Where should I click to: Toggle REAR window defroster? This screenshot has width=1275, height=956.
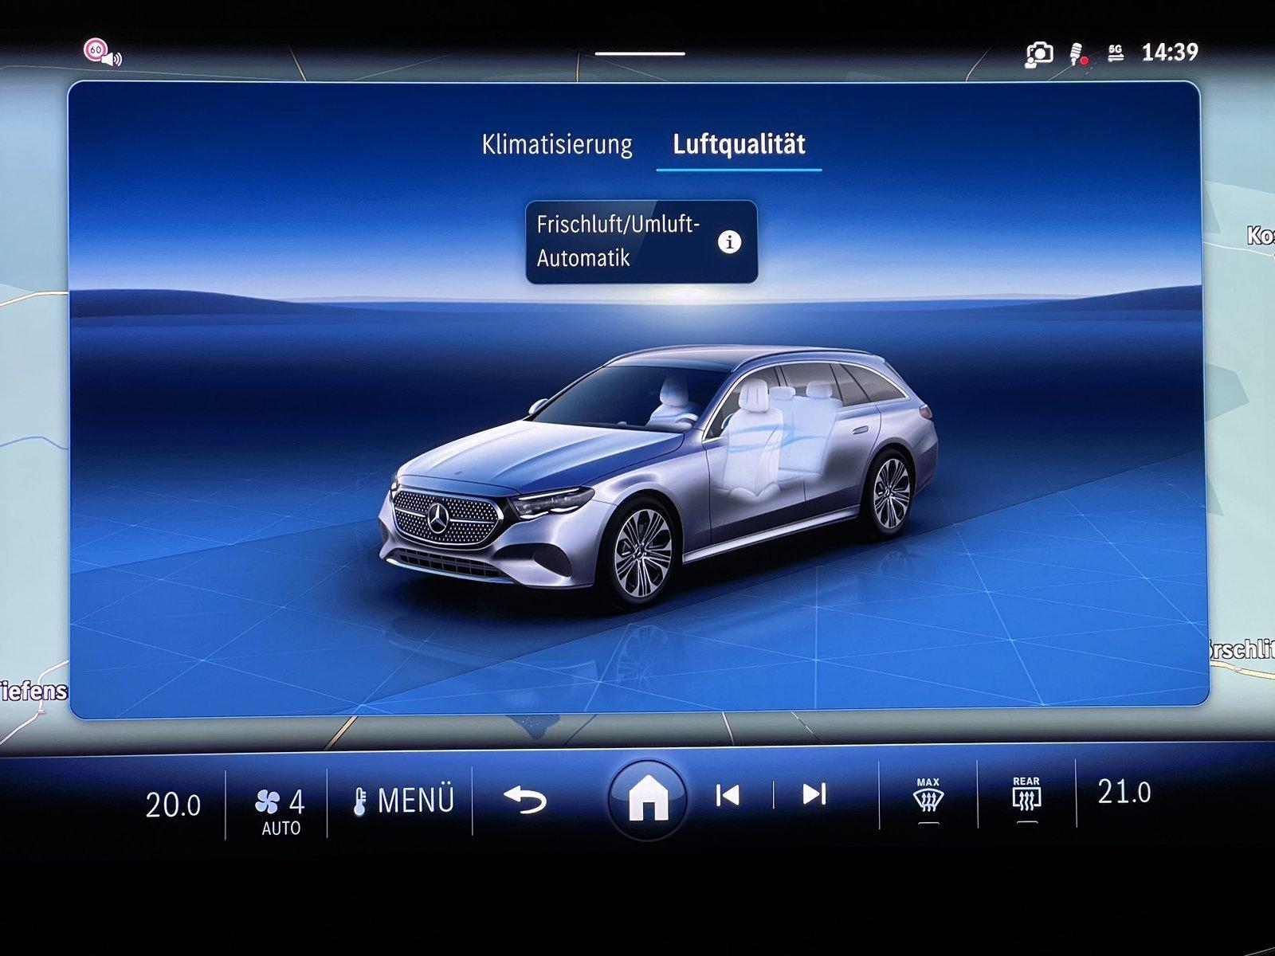1026,799
